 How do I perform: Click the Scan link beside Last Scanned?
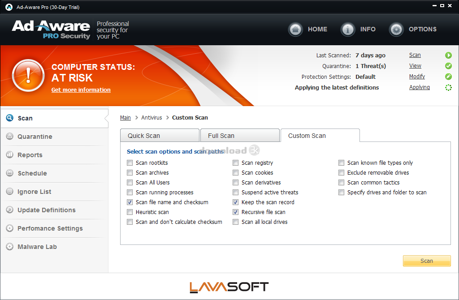point(415,55)
